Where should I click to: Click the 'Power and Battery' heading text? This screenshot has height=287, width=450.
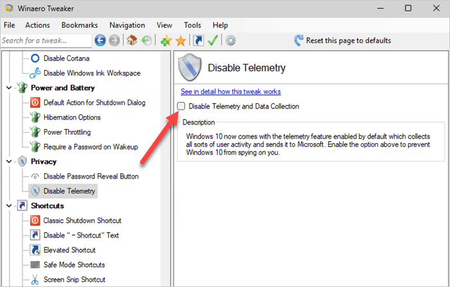click(62, 88)
